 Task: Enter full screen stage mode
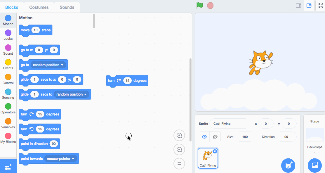tap(320, 6)
